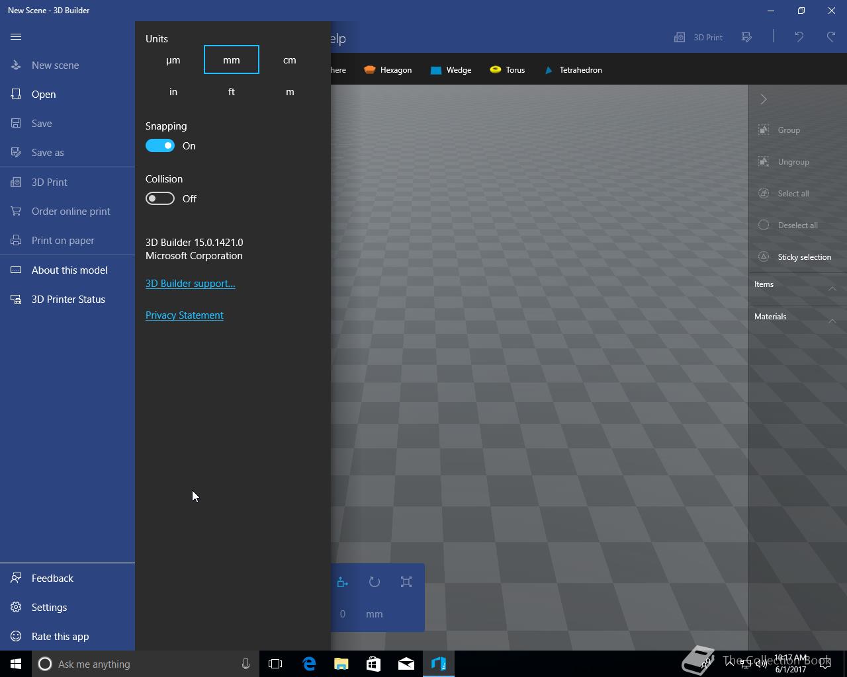Click the Cortana search box

(146, 664)
